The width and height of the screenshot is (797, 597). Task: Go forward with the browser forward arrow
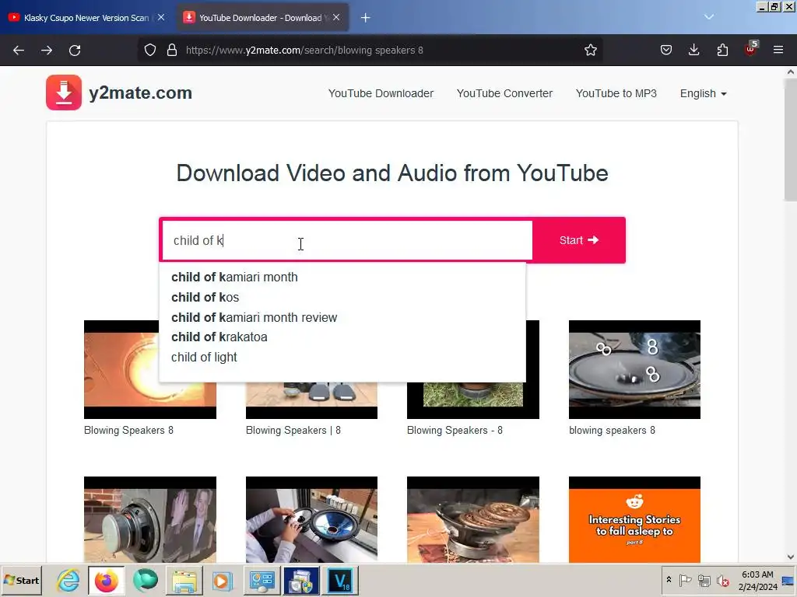[x=47, y=51]
